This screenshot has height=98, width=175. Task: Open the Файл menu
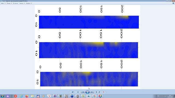pyautogui.click(x=2, y=3)
